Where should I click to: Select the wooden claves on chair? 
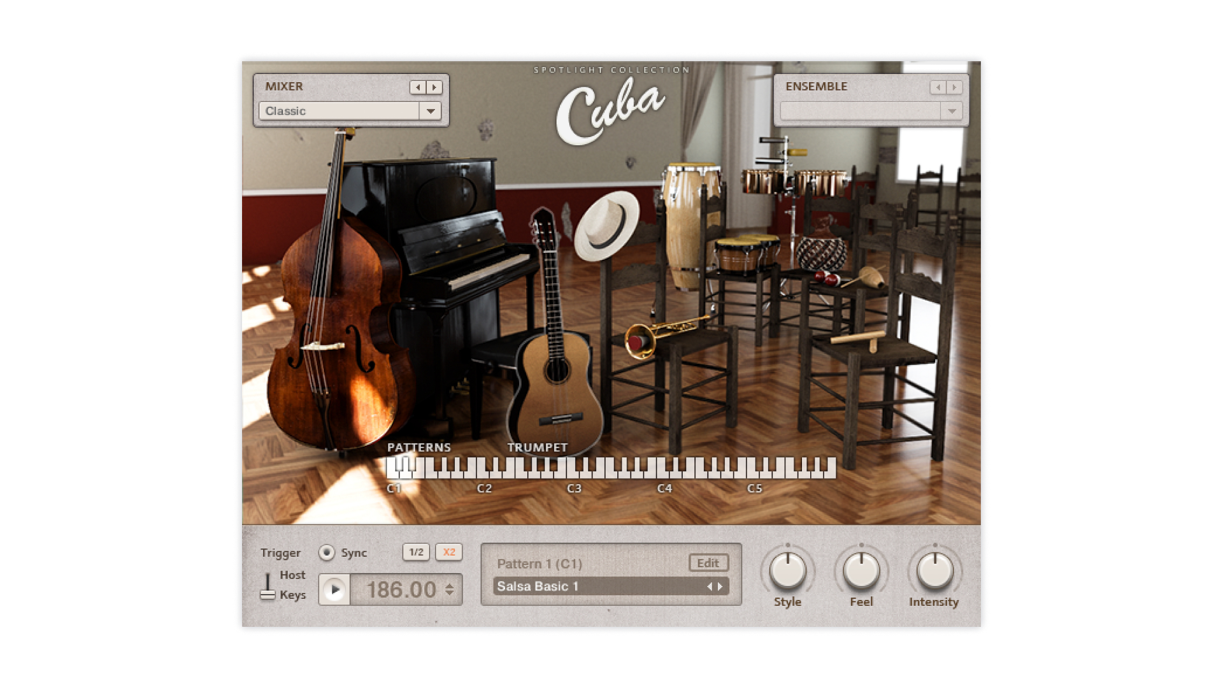coord(857,338)
